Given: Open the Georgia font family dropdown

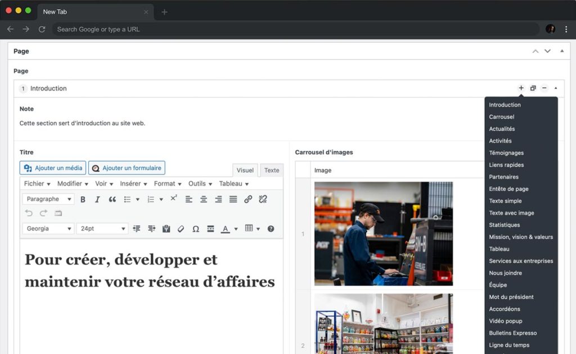Looking at the screenshot, I should [x=48, y=228].
